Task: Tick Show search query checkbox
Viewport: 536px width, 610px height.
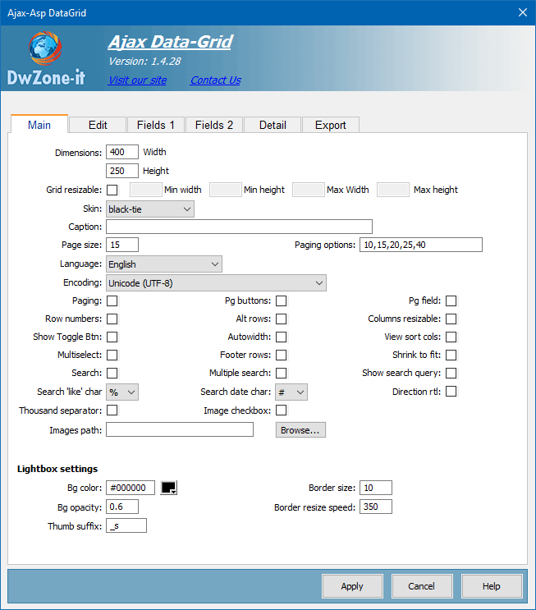Action: coord(451,373)
